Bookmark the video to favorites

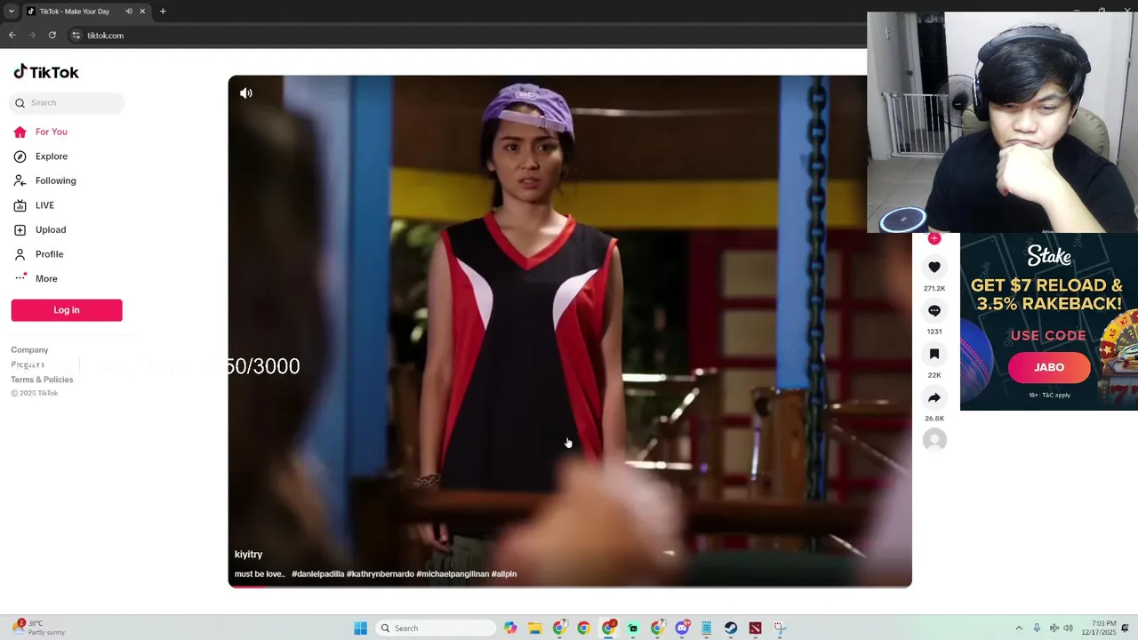934,354
